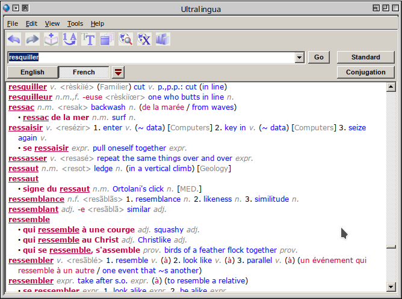This screenshot has height=299, width=402.
Task: Click the translation 'likeness'
Action: 218,199
